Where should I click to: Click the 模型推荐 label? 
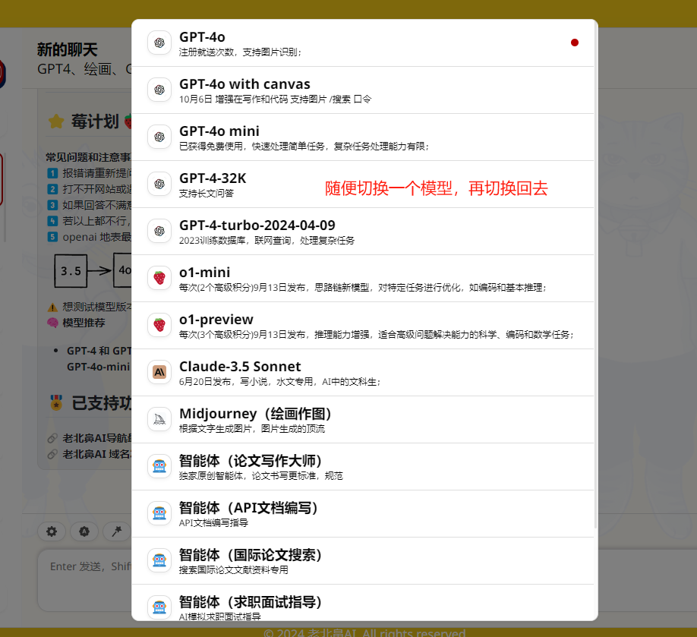(84, 323)
